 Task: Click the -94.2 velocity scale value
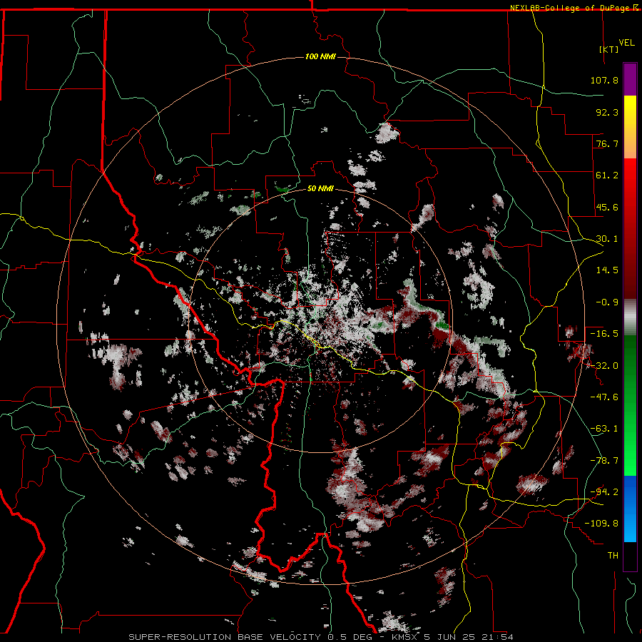click(604, 492)
